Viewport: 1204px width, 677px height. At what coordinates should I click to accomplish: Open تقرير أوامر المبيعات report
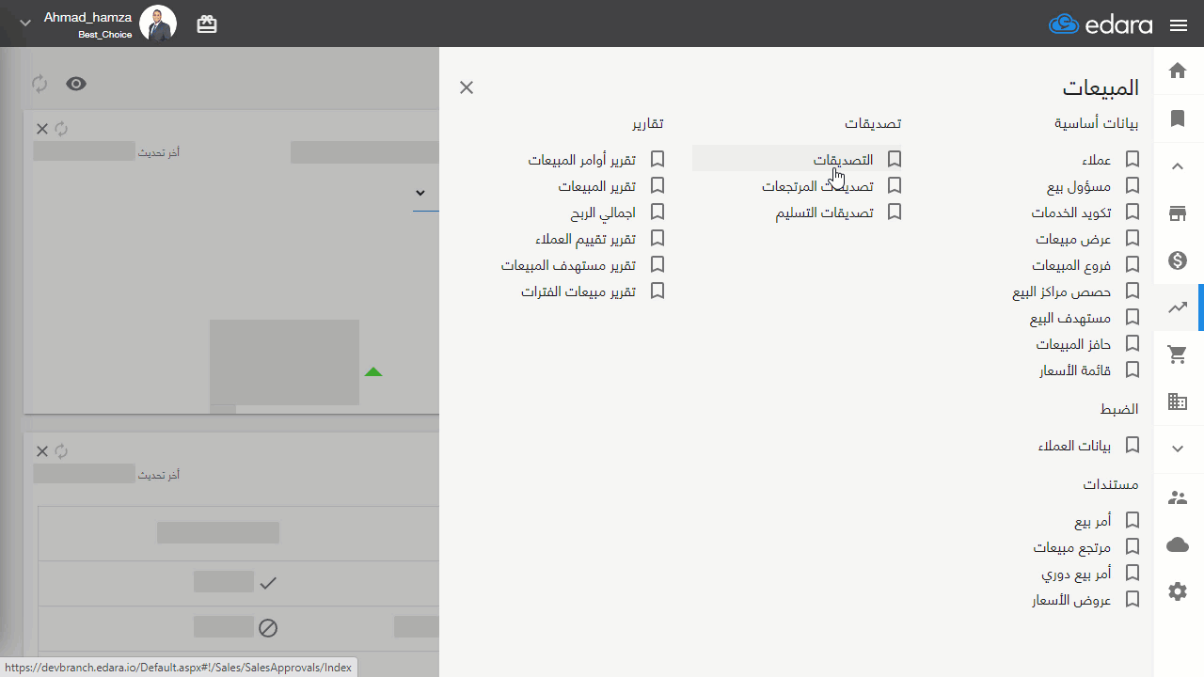click(x=581, y=161)
